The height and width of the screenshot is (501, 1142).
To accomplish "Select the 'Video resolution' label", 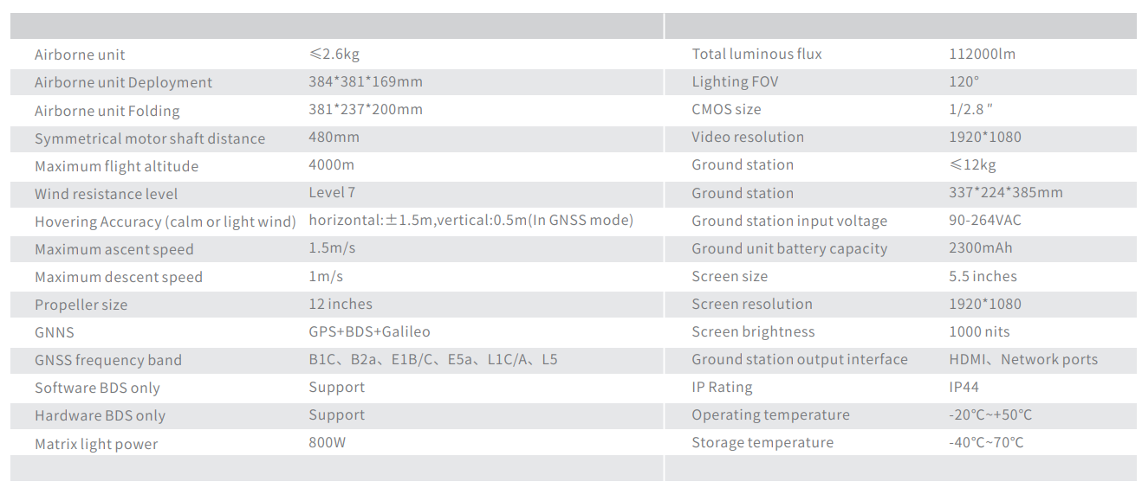I will [x=748, y=137].
